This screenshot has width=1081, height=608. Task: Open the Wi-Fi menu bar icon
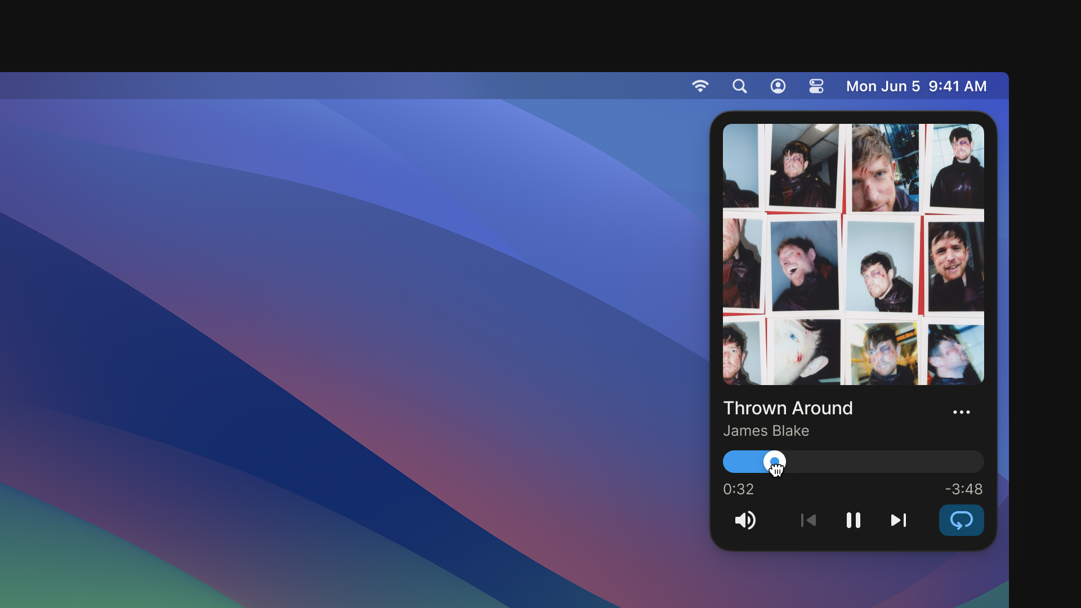[x=700, y=86]
